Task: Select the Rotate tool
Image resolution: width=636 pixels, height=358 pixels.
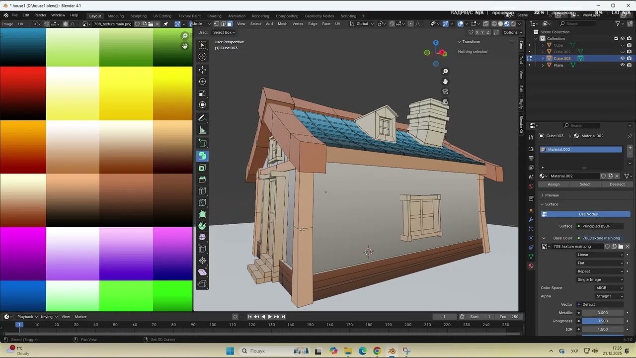Action: 202,82
